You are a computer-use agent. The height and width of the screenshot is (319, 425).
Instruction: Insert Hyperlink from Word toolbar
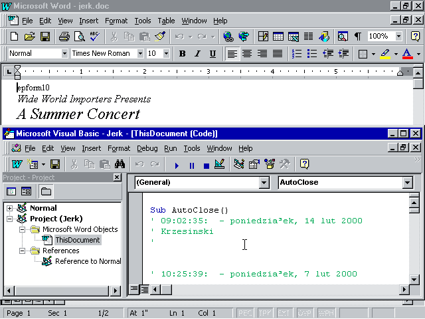coord(228,37)
